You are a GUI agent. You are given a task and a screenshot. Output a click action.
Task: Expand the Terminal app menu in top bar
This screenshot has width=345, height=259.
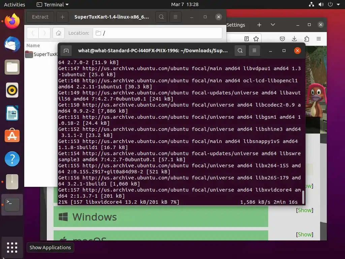click(53, 4)
